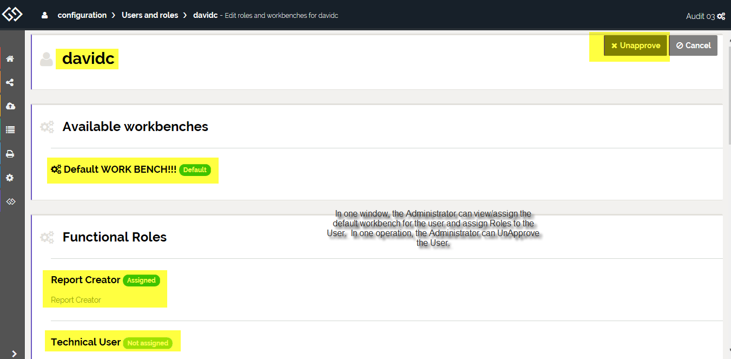This screenshot has height=359, width=731.
Task: Toggle the Default badge on workbench
Action: (x=195, y=169)
